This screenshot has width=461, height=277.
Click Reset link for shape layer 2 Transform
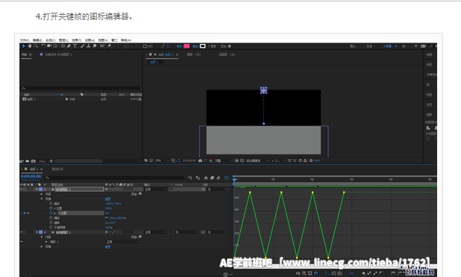tap(107, 199)
